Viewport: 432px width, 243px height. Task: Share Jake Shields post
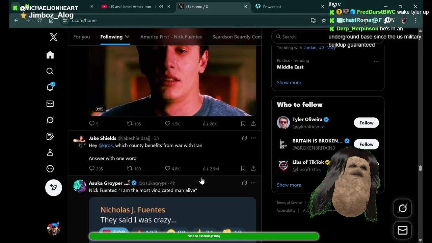tap(253, 168)
